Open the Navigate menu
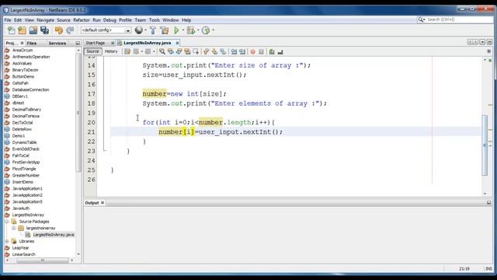 (45, 20)
